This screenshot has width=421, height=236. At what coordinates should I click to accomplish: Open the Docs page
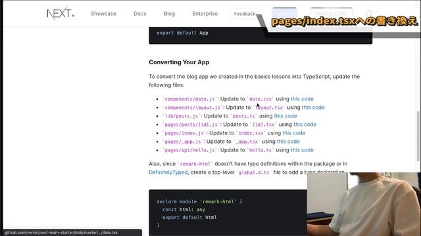pyautogui.click(x=140, y=14)
